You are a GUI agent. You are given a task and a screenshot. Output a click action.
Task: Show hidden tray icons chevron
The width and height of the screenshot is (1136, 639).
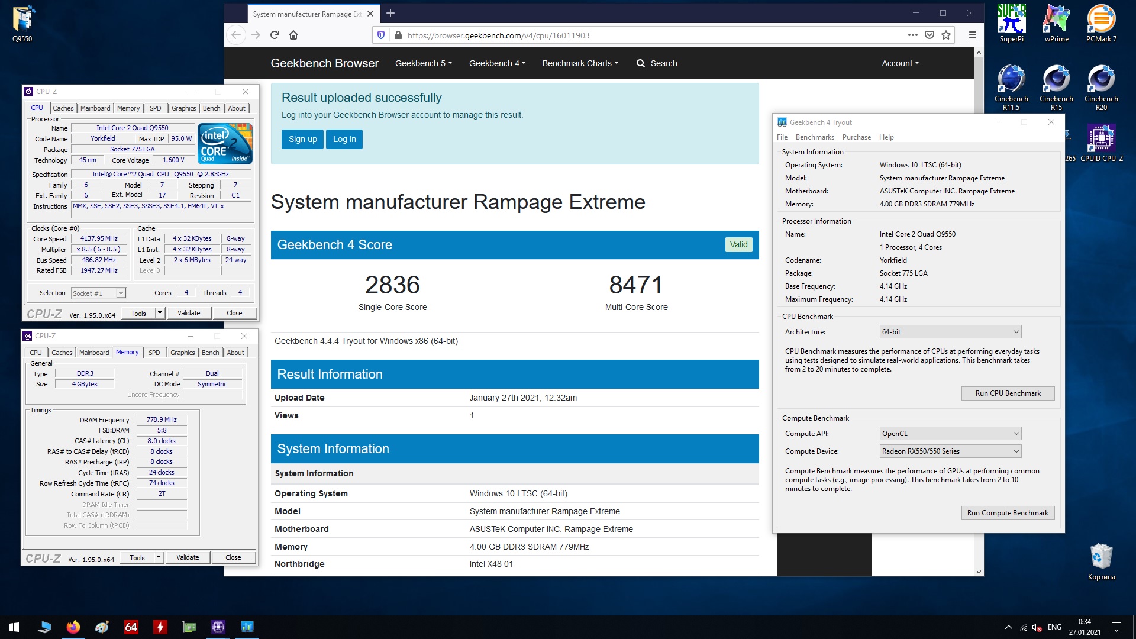1008,627
